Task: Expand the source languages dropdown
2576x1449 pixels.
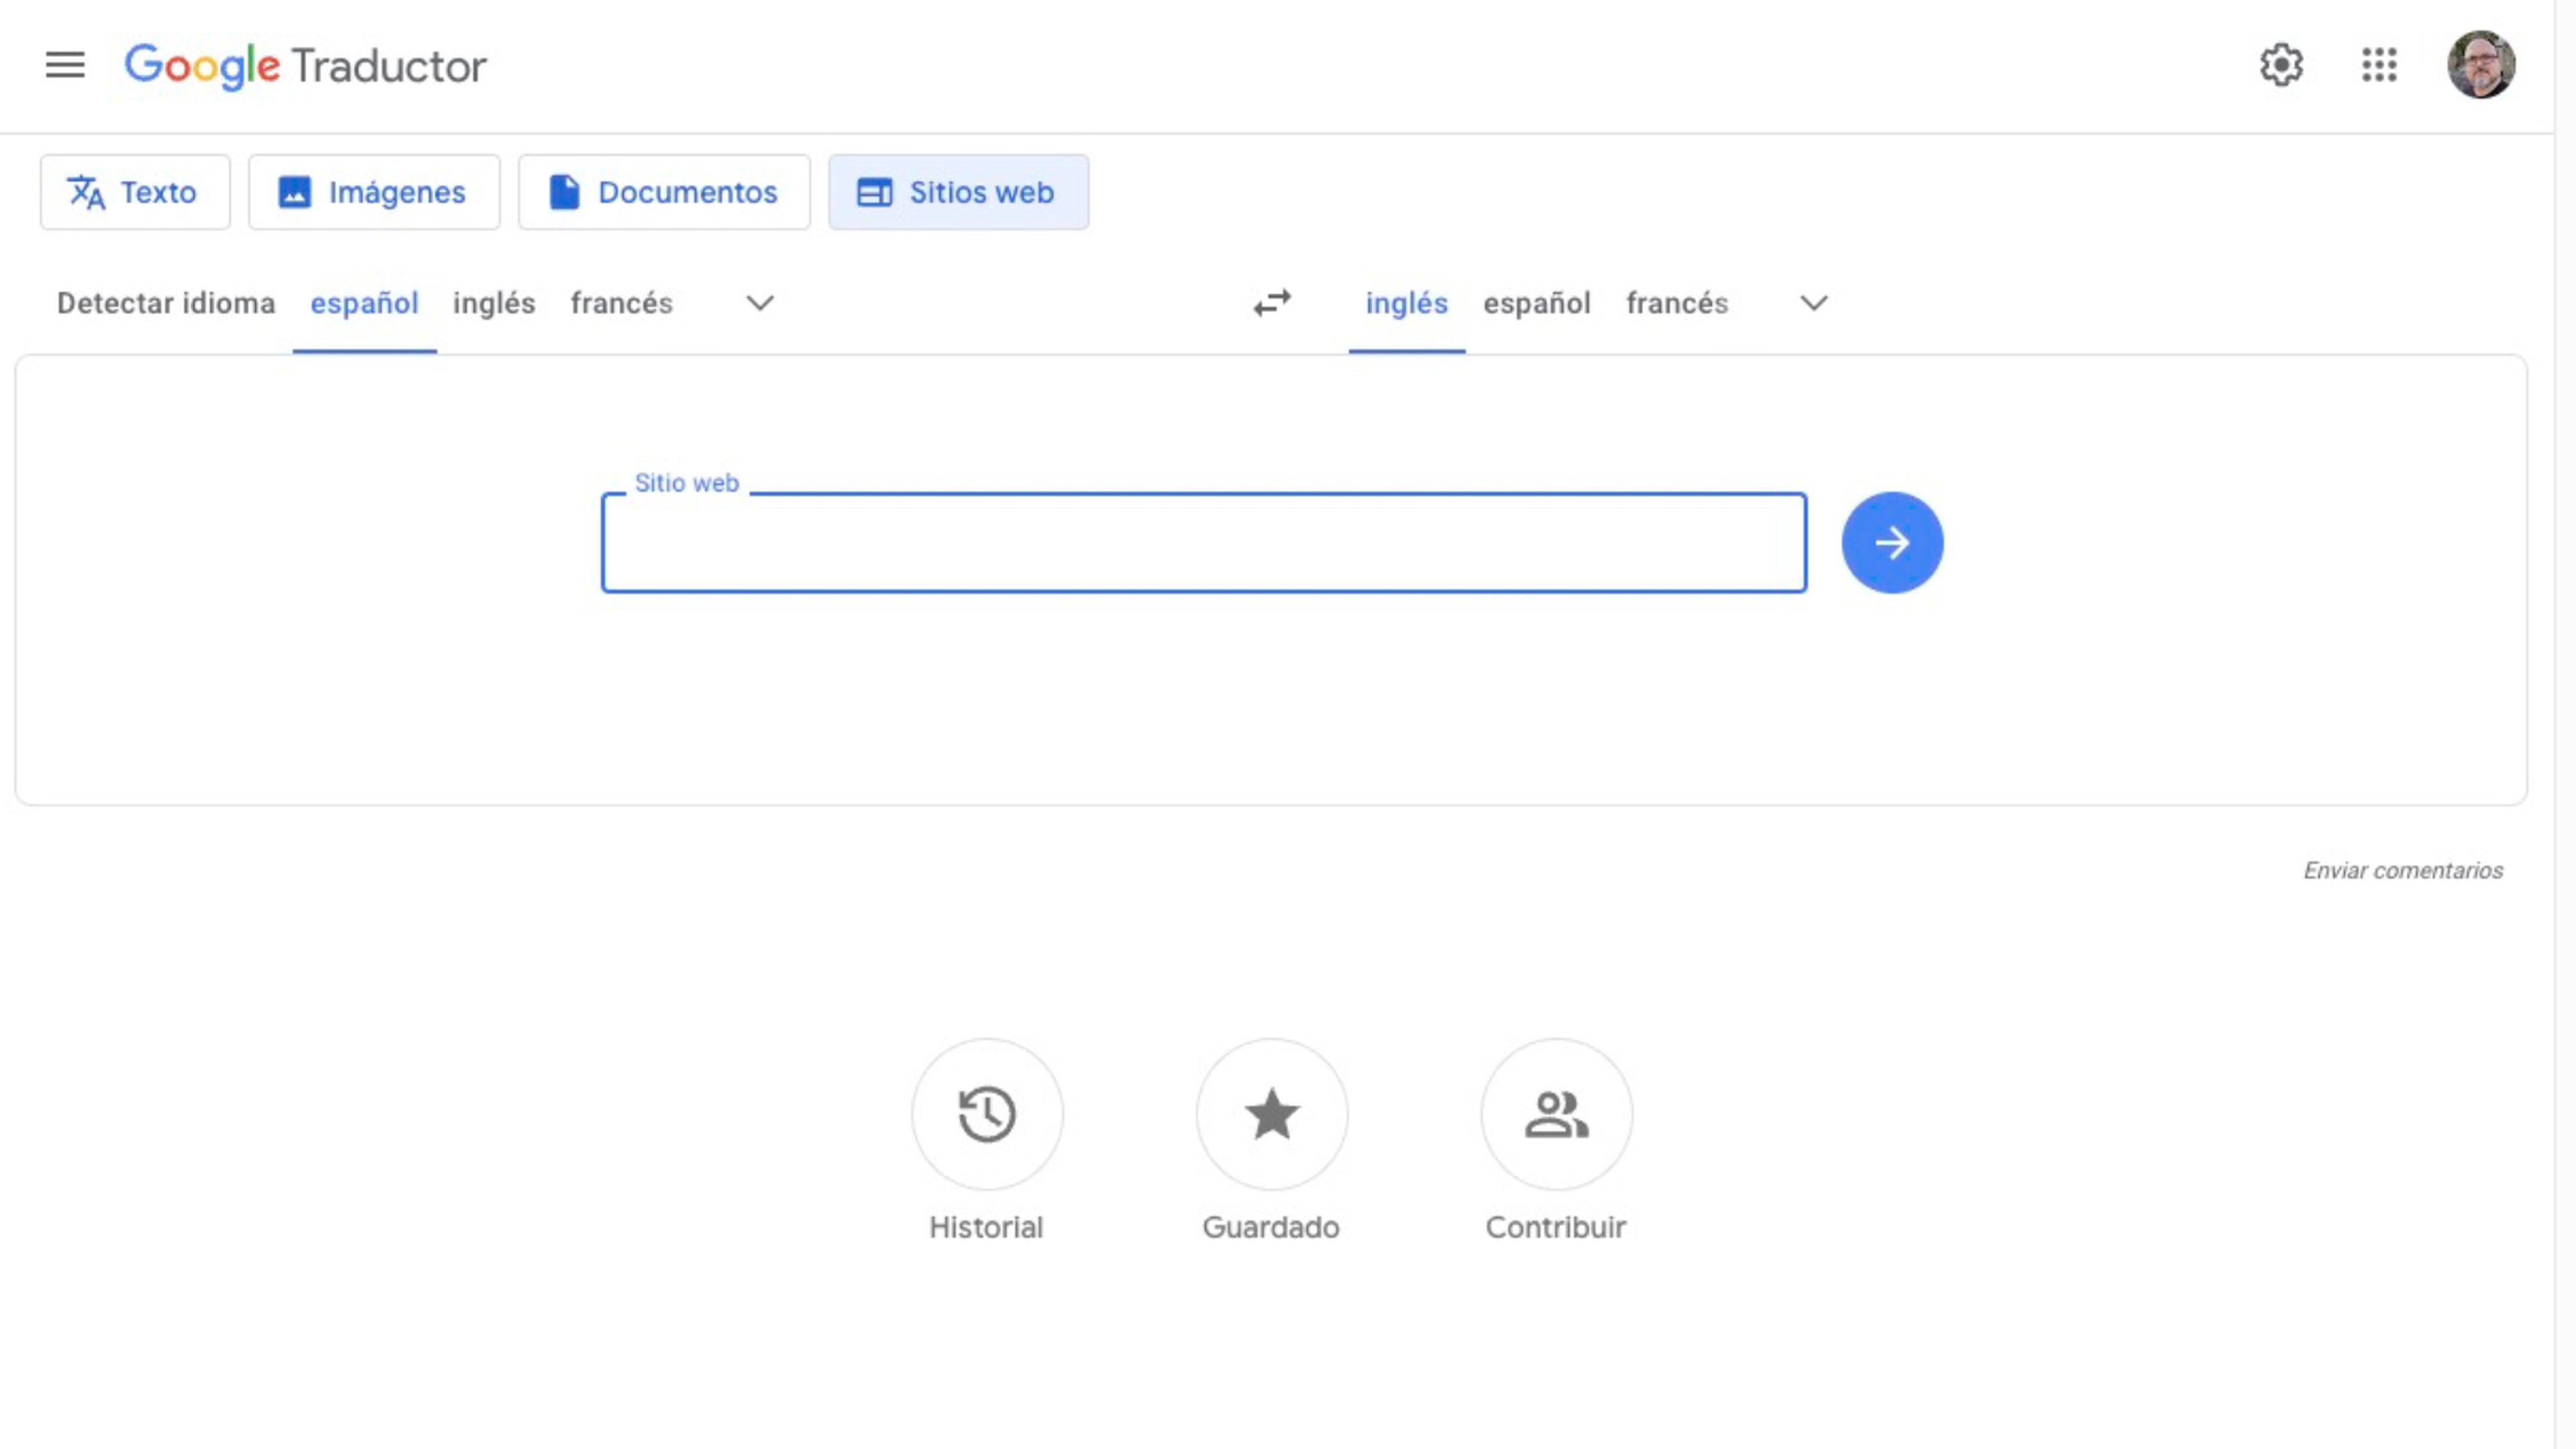Action: [x=760, y=303]
